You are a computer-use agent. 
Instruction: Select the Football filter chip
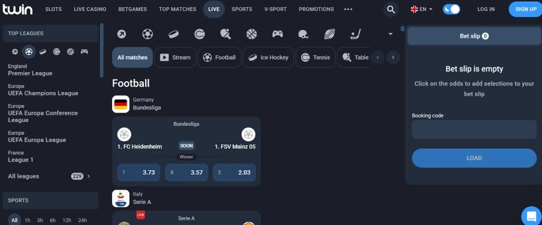219,57
